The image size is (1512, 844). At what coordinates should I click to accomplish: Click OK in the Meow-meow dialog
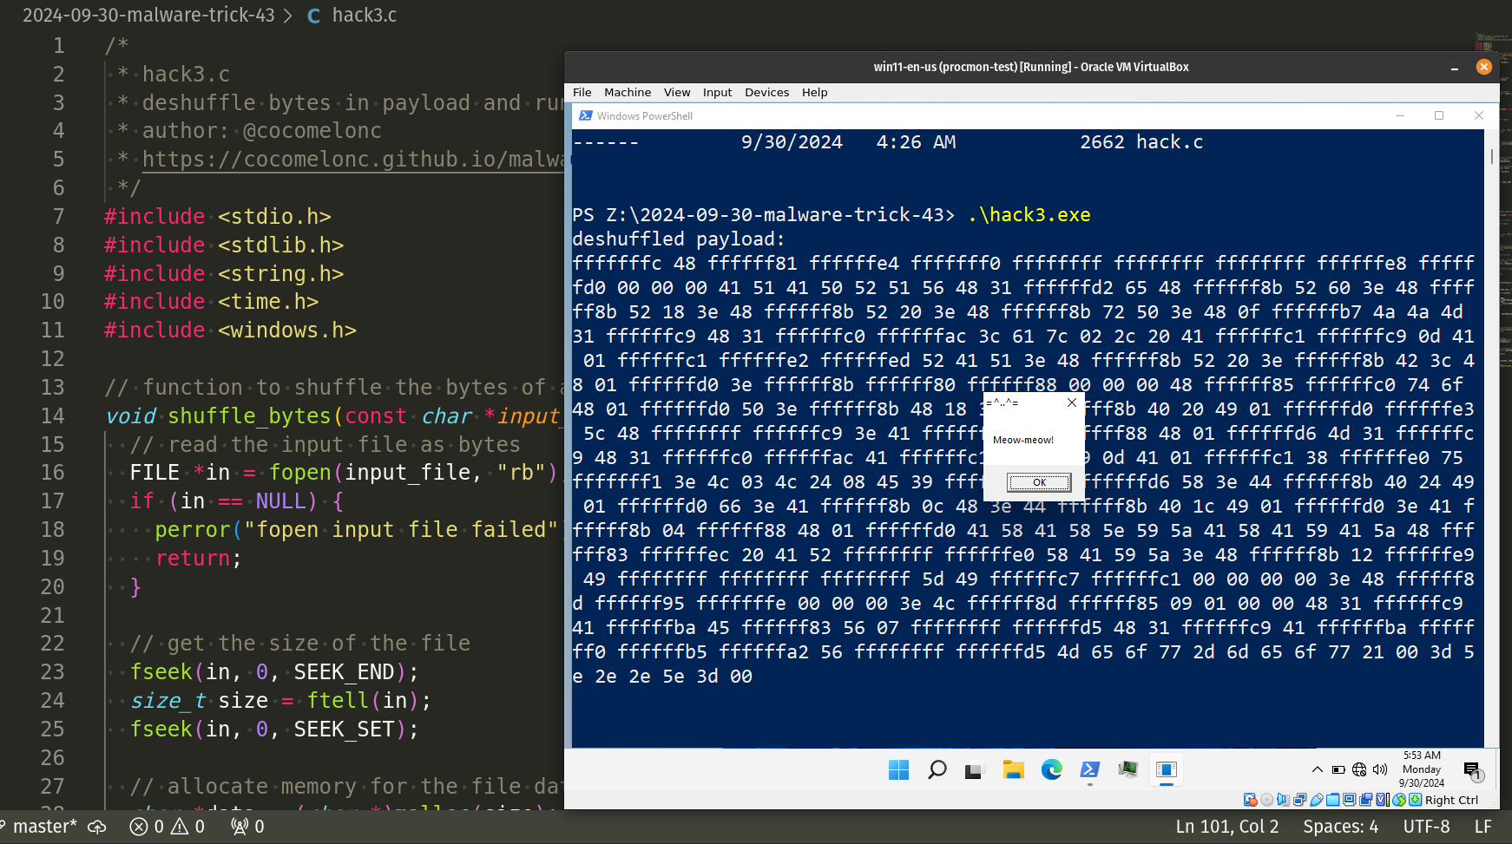point(1038,482)
